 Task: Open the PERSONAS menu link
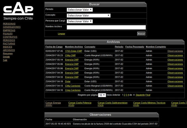(x=9, y=24)
